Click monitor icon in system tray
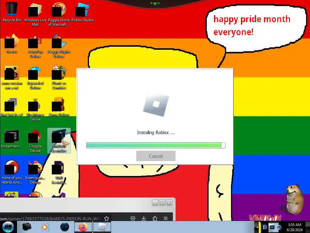Viewport: 310px width, 233px height. point(272,227)
